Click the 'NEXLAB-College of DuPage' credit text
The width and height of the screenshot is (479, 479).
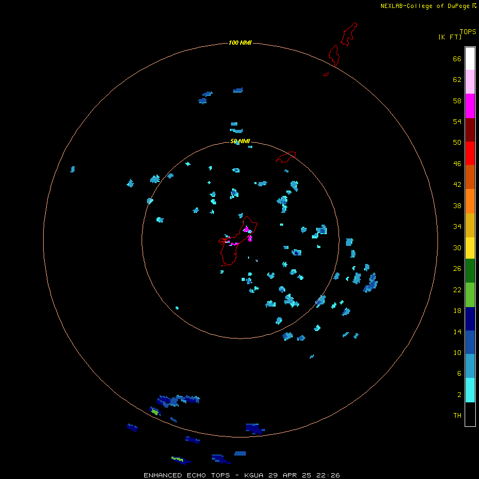[x=425, y=6]
